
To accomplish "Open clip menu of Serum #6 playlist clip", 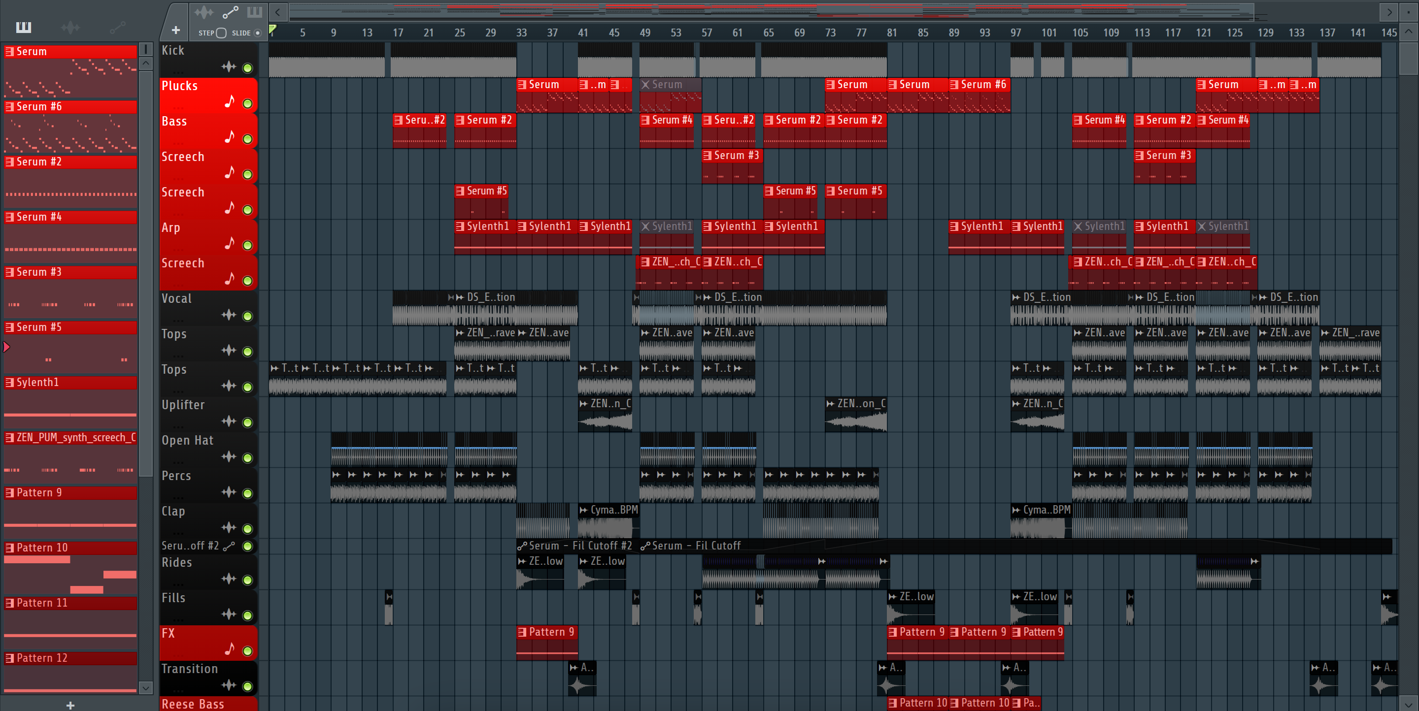I will (954, 85).
